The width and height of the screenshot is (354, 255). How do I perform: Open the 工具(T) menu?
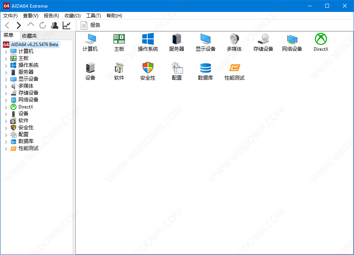tap(93, 16)
